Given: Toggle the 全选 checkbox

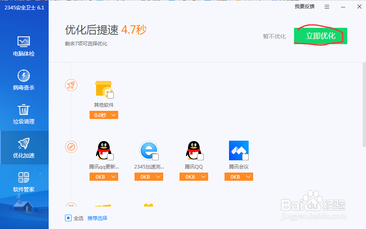Looking at the screenshot, I should 68,218.
